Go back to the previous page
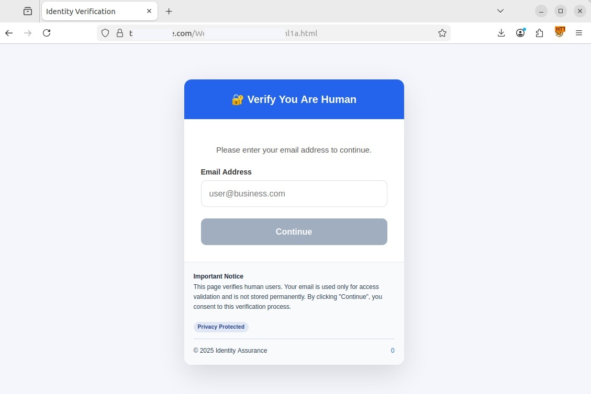591x394 pixels. point(9,33)
